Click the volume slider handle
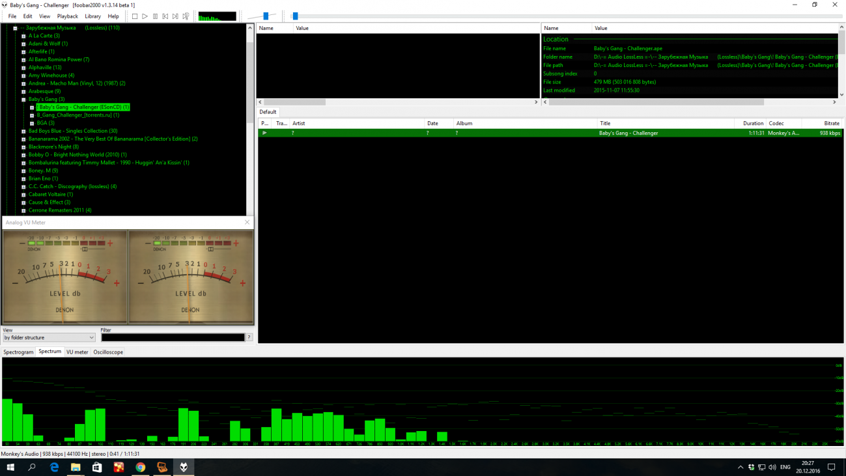Viewport: 846px width, 476px height. [x=266, y=16]
